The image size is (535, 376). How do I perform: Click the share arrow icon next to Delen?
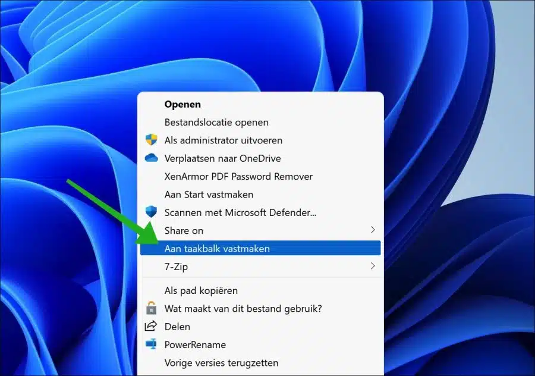tap(151, 326)
